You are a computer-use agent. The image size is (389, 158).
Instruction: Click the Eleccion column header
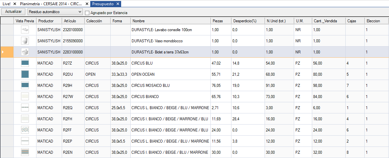coord(377,21)
